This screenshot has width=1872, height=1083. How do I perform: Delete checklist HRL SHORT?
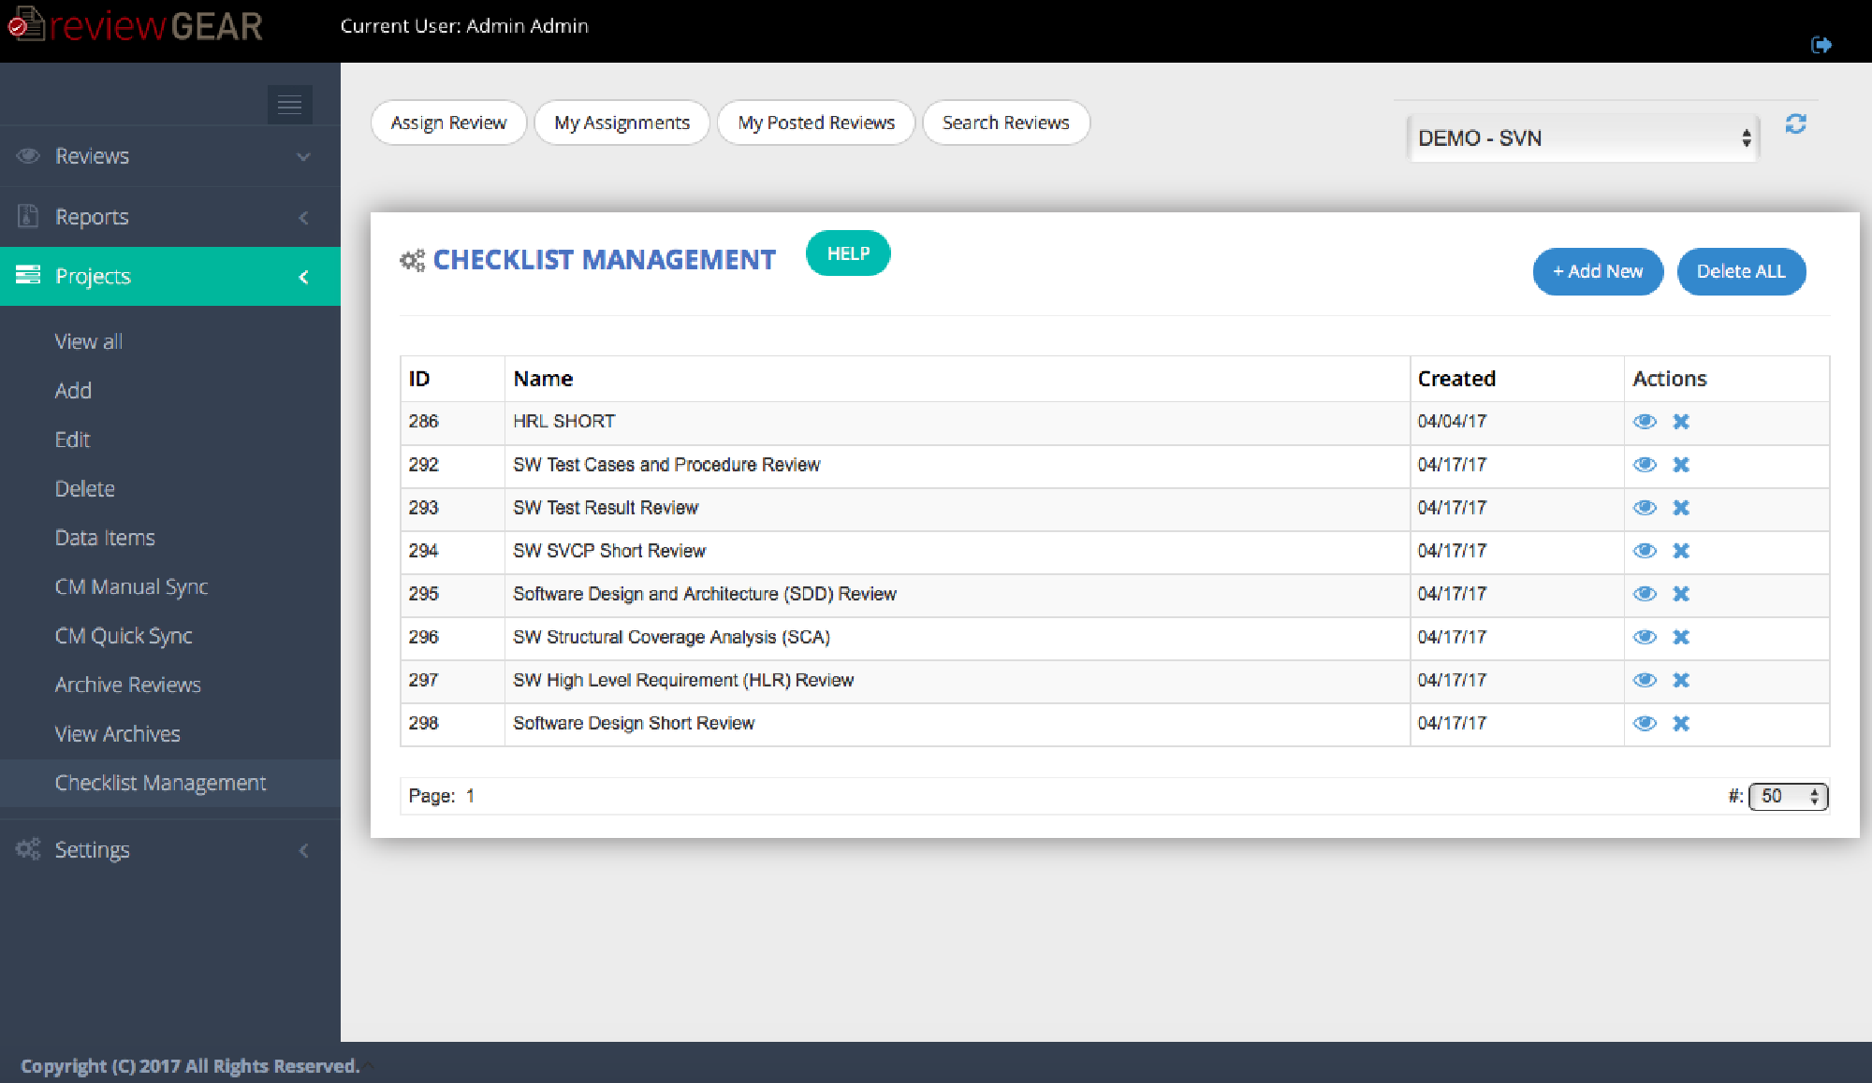1681,422
